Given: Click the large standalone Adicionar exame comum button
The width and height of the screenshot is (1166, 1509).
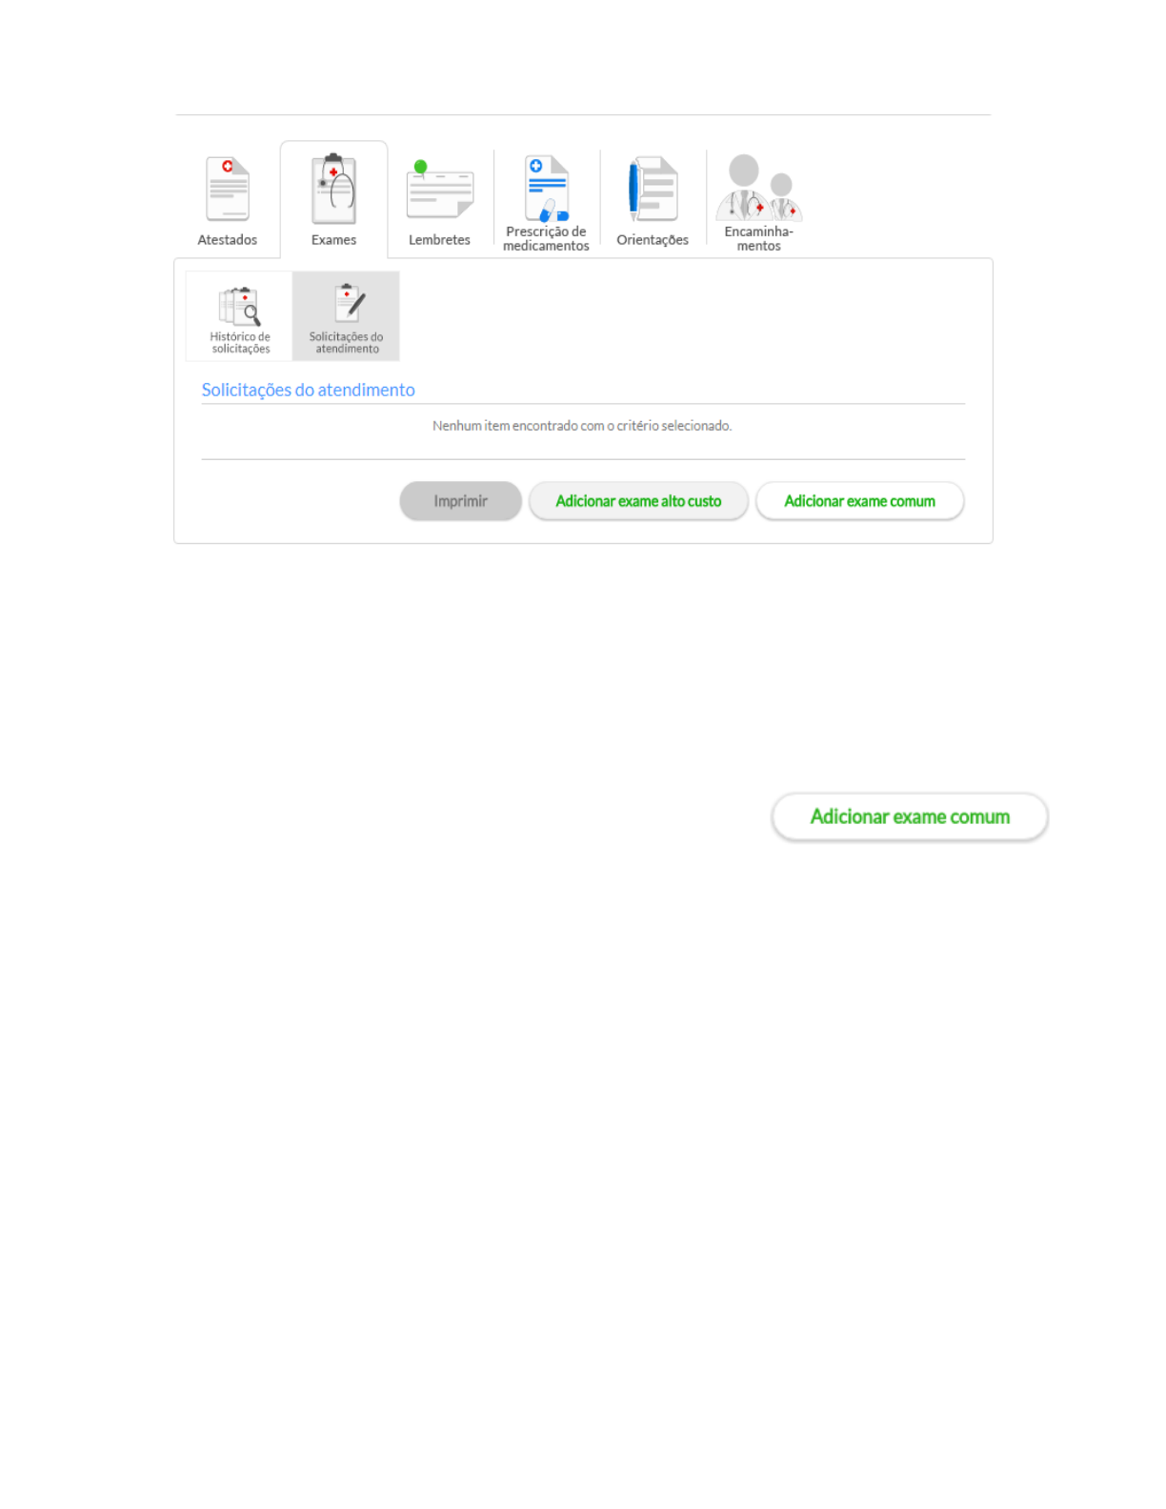Looking at the screenshot, I should tap(910, 817).
